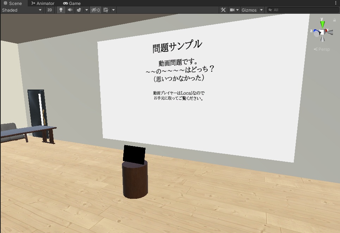Click the green Y axis of scene gizmo
The height and width of the screenshot is (233, 340).
point(322,23)
